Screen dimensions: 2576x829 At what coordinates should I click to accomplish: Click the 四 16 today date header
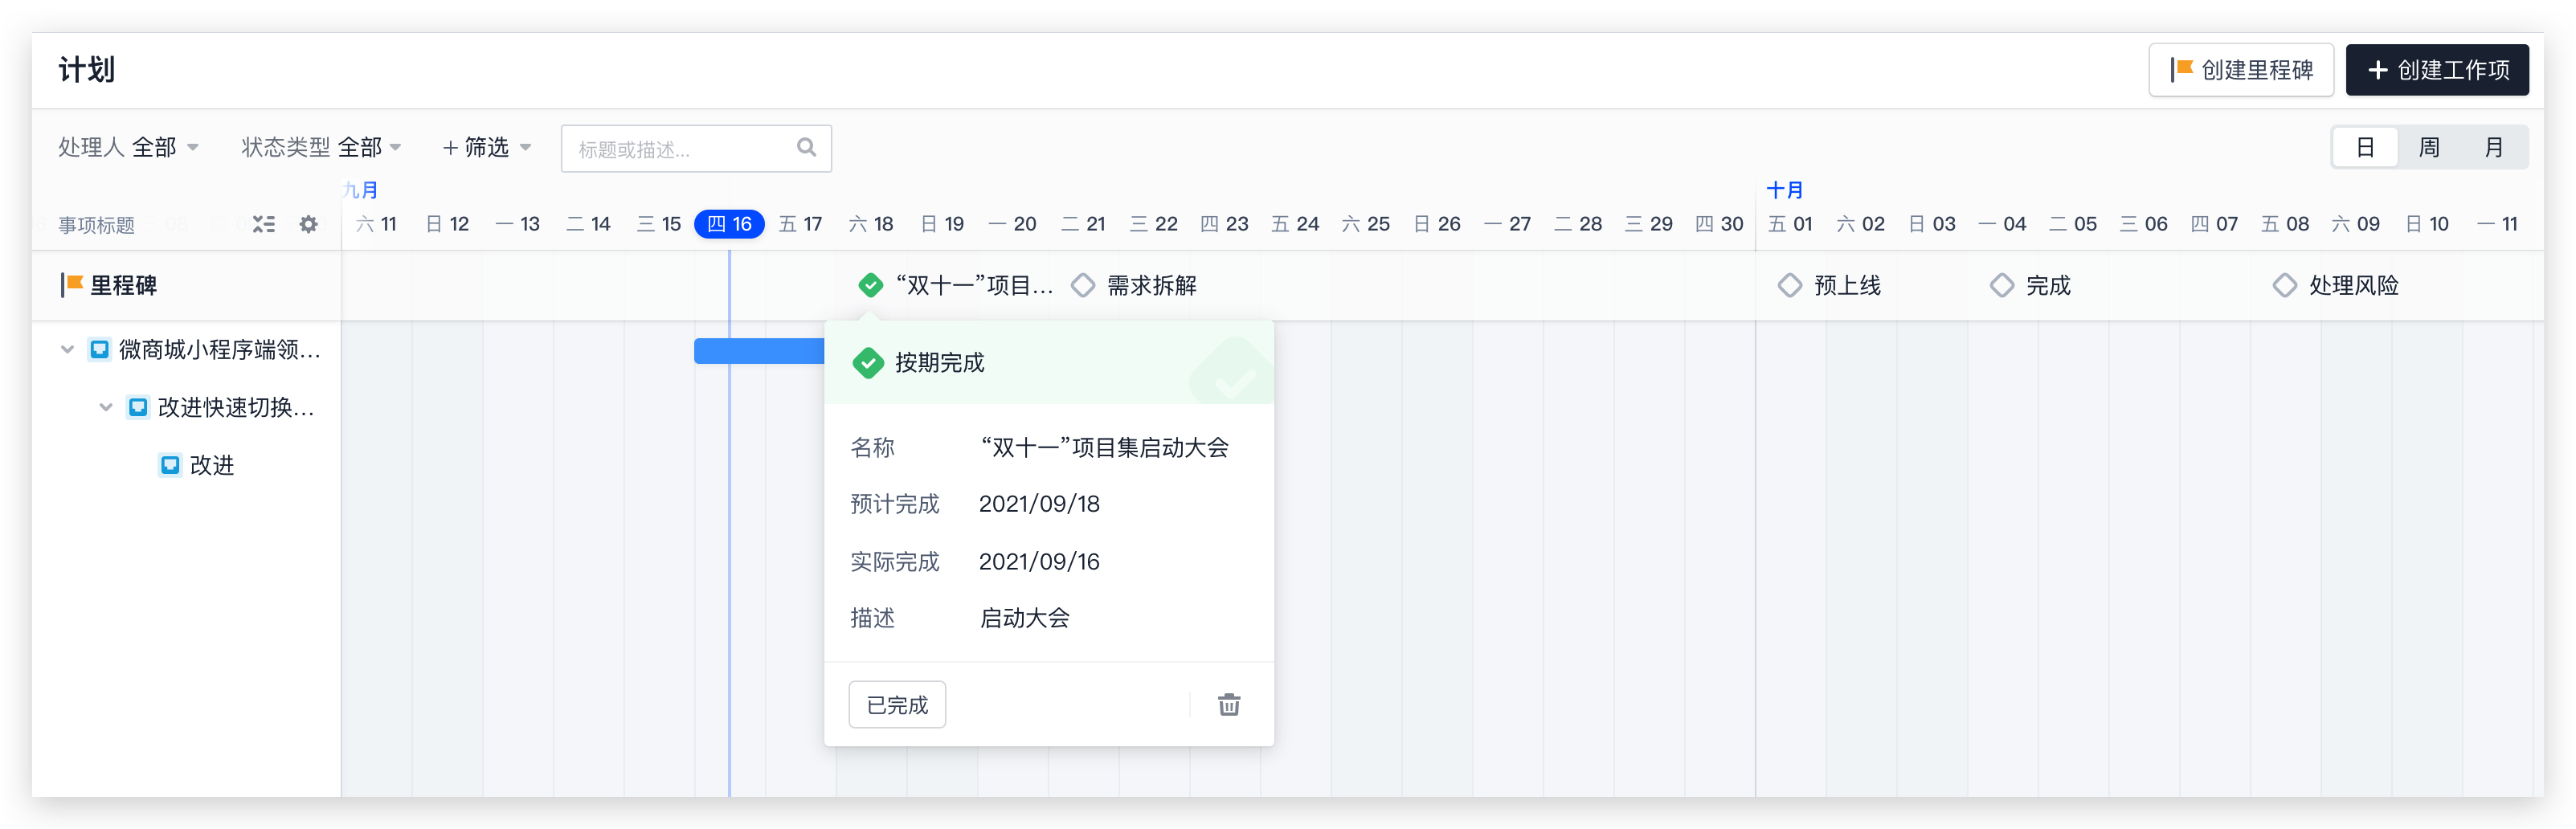tap(729, 224)
